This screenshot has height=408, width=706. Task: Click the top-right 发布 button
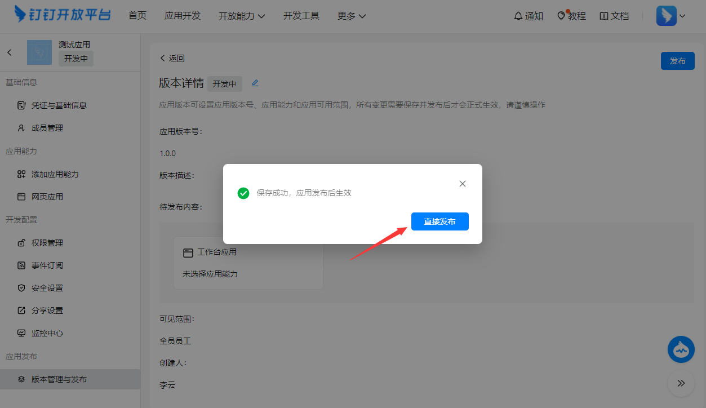click(x=678, y=61)
